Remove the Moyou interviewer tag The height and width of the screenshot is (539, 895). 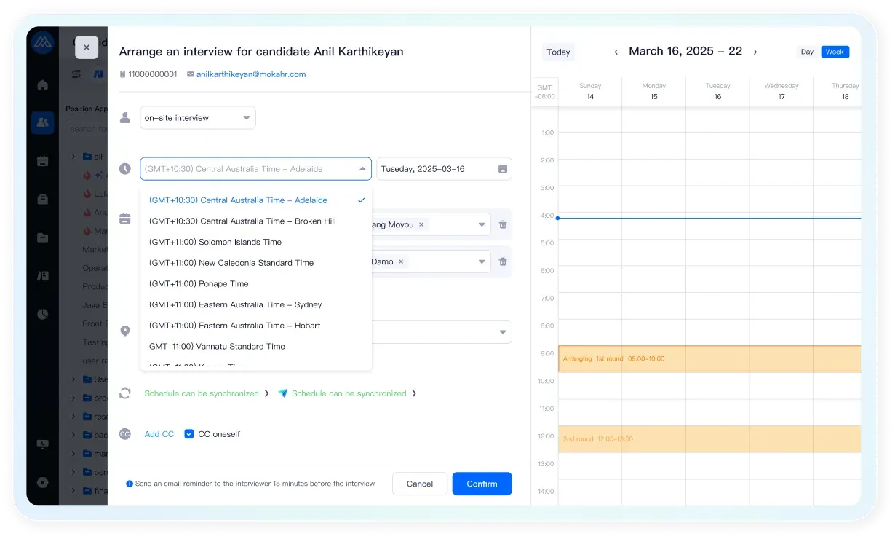(422, 224)
